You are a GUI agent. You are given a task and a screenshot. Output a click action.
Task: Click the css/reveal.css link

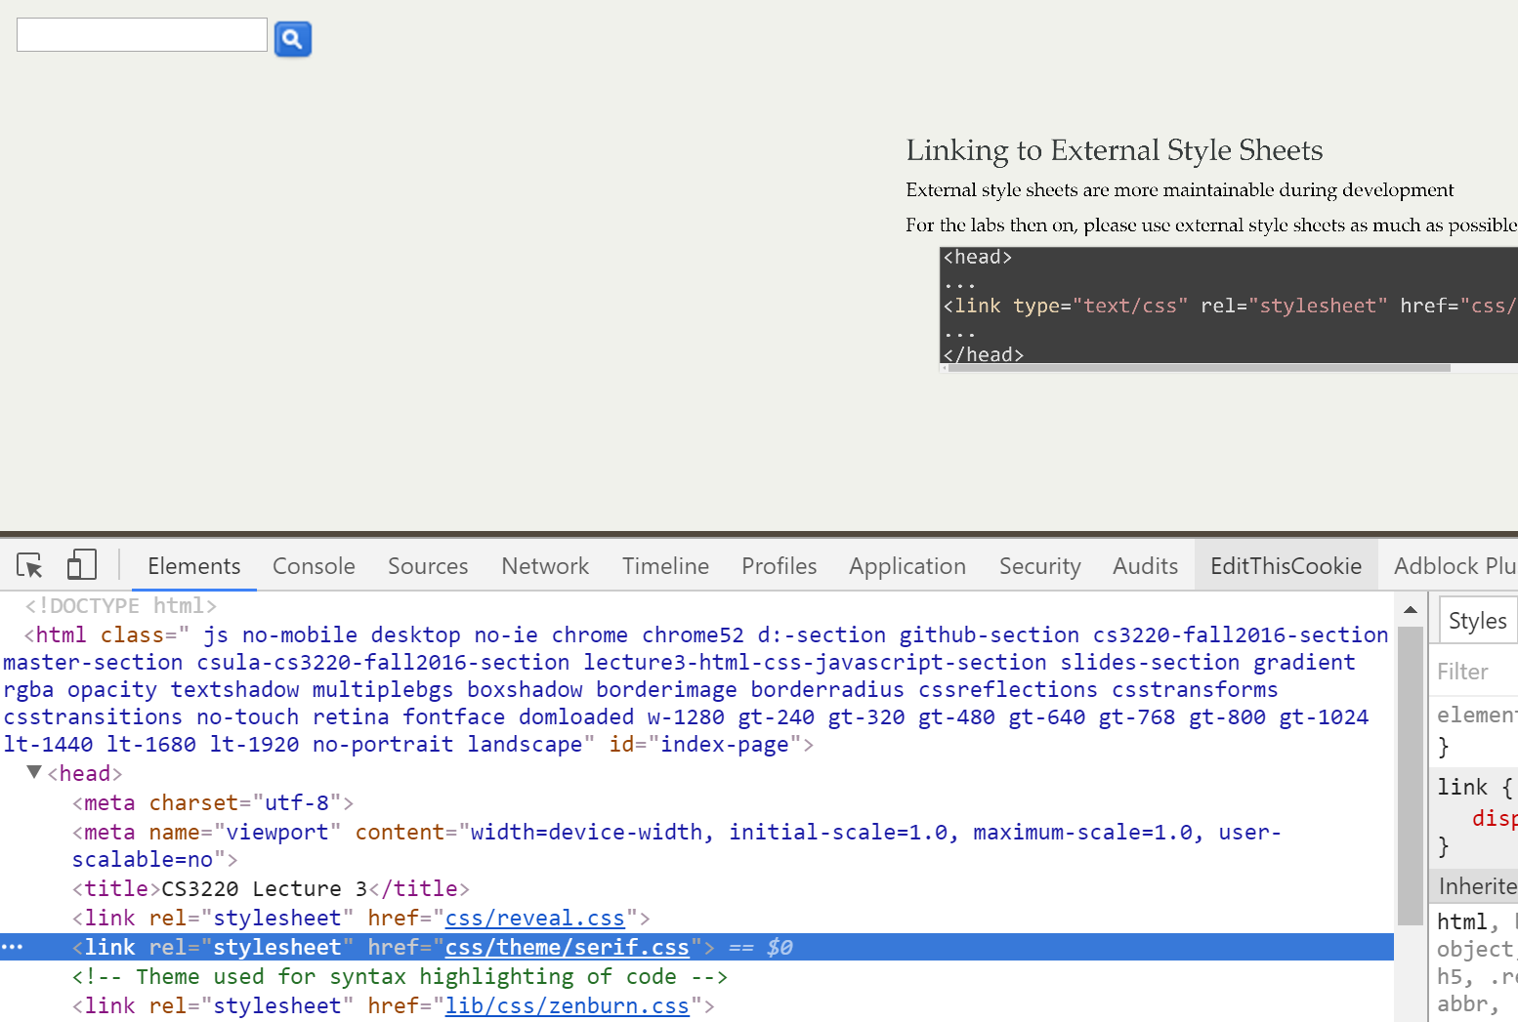pos(534,919)
